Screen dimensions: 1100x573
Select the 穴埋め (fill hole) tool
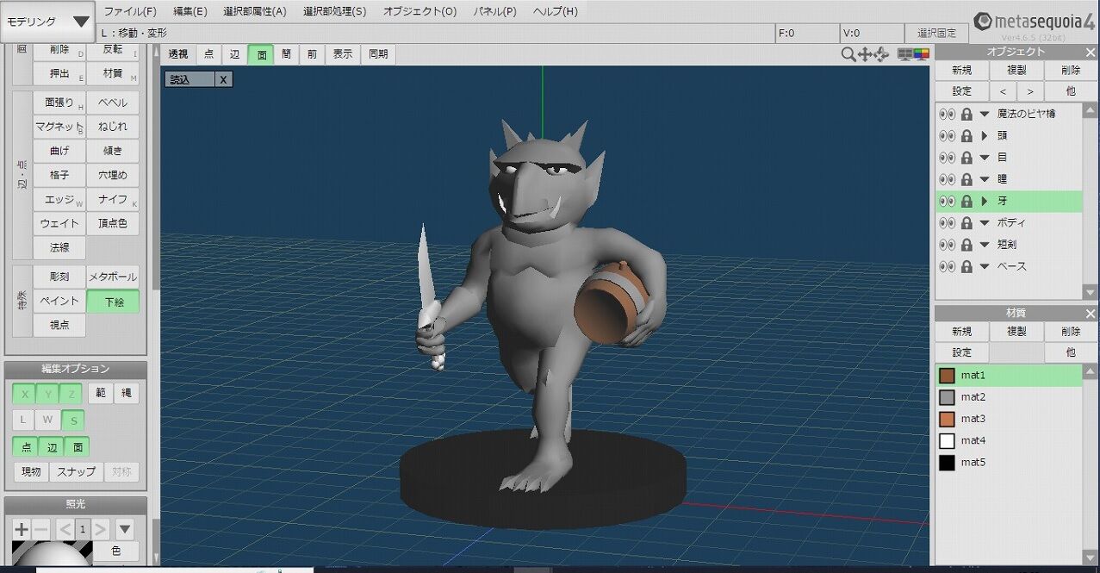coord(113,175)
